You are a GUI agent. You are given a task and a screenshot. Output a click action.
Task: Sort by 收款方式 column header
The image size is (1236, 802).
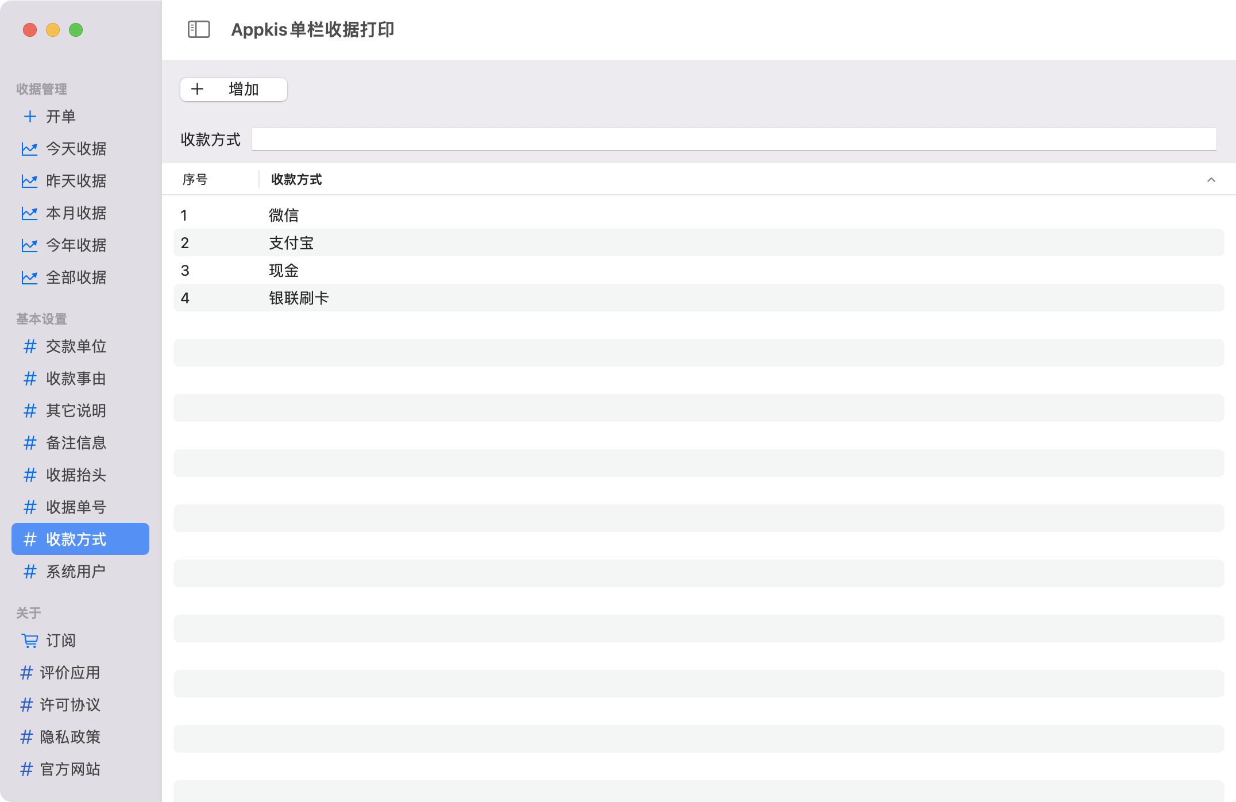click(296, 180)
